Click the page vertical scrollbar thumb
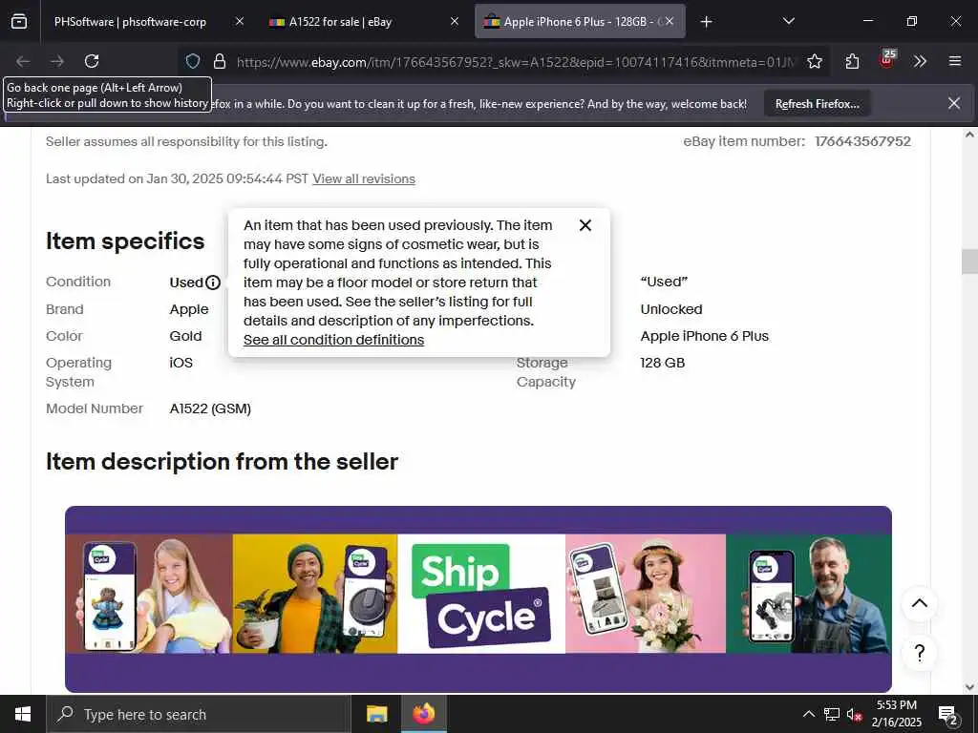Screen dimensions: 978x733 [x=969, y=262]
